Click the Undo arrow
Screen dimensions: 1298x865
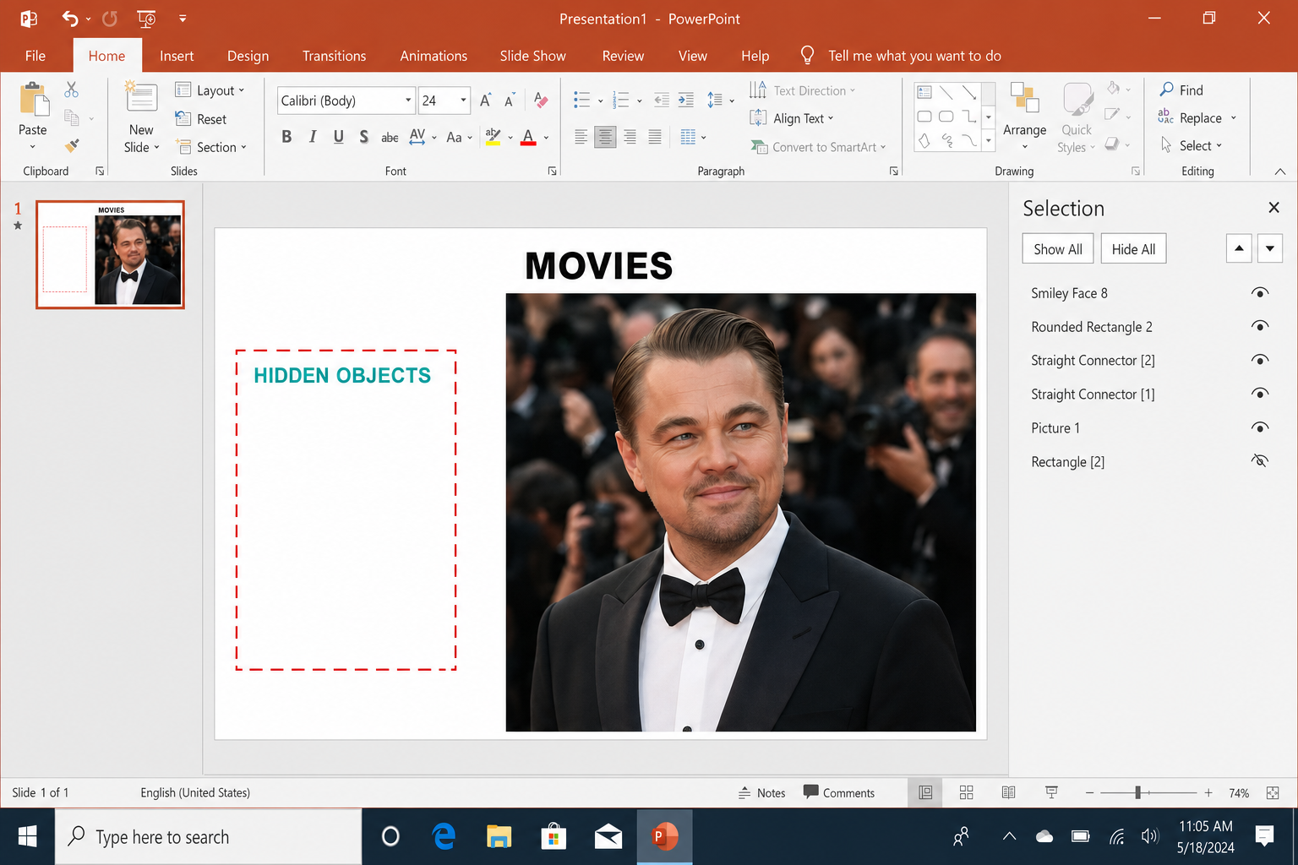pos(70,19)
